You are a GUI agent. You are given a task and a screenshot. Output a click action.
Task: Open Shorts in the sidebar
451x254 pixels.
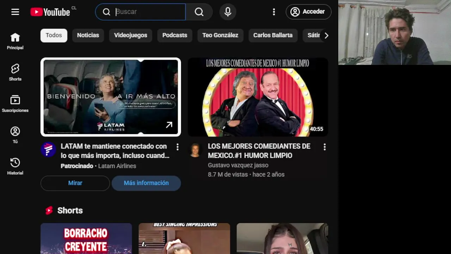pos(15,72)
